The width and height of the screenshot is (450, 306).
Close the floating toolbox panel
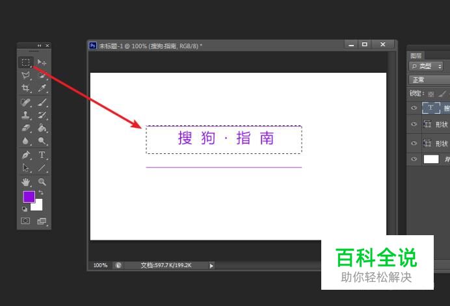tap(47, 45)
